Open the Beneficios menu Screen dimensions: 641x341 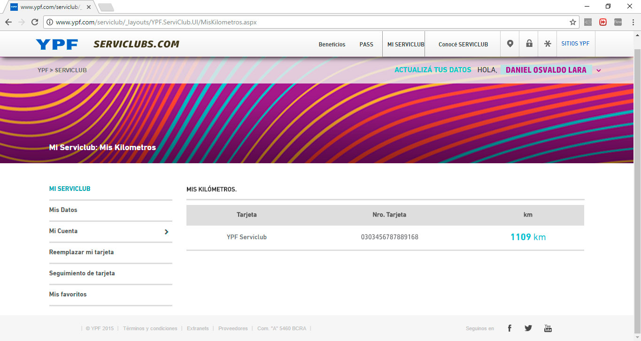(x=332, y=45)
